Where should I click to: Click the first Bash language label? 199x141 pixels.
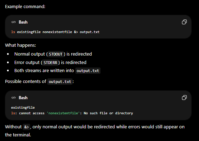(x=23, y=22)
